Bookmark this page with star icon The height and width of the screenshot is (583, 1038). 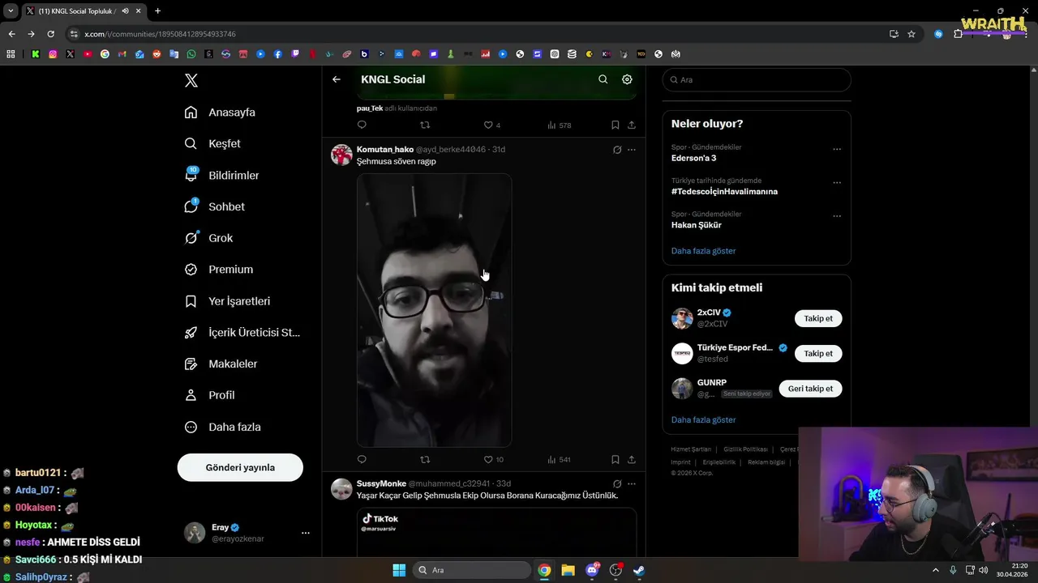(x=911, y=34)
